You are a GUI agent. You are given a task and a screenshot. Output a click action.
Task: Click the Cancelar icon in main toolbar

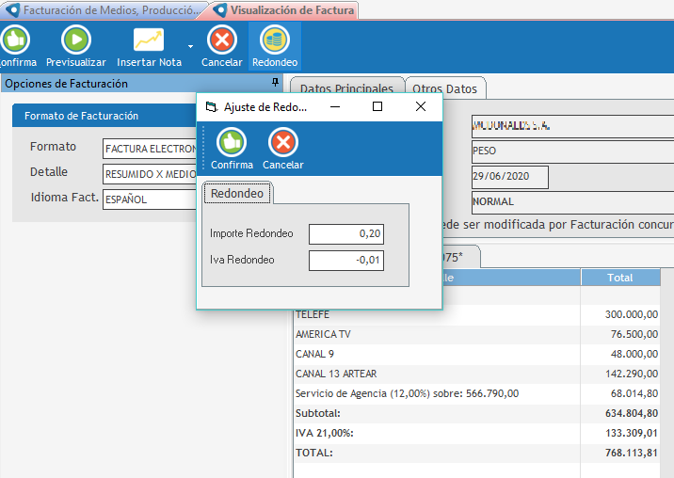pyautogui.click(x=222, y=40)
